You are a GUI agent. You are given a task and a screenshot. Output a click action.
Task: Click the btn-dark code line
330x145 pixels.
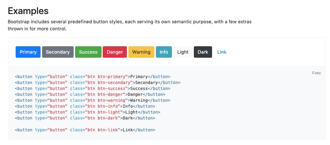coord(85,118)
